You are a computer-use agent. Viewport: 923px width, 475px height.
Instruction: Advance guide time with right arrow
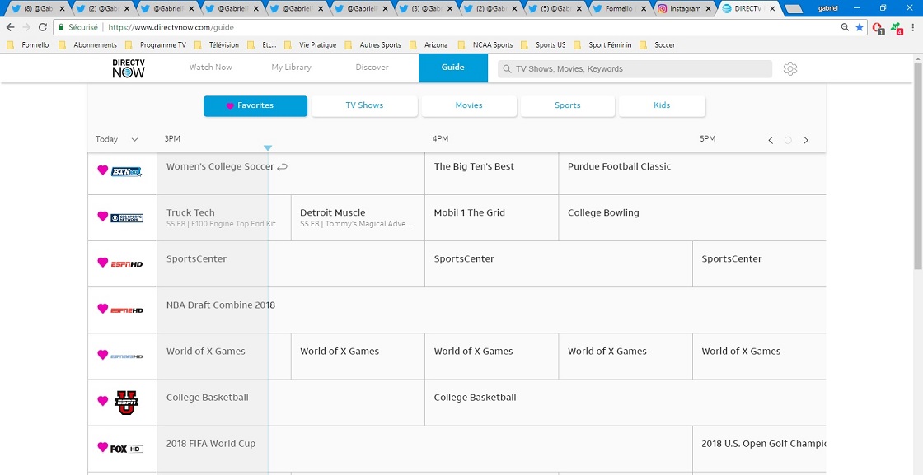click(806, 140)
